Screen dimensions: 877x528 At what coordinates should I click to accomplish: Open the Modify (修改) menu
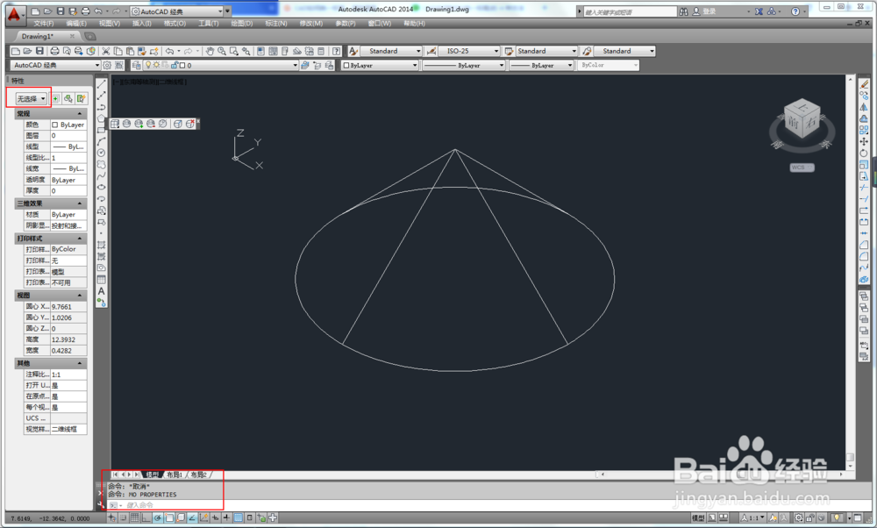(x=311, y=24)
